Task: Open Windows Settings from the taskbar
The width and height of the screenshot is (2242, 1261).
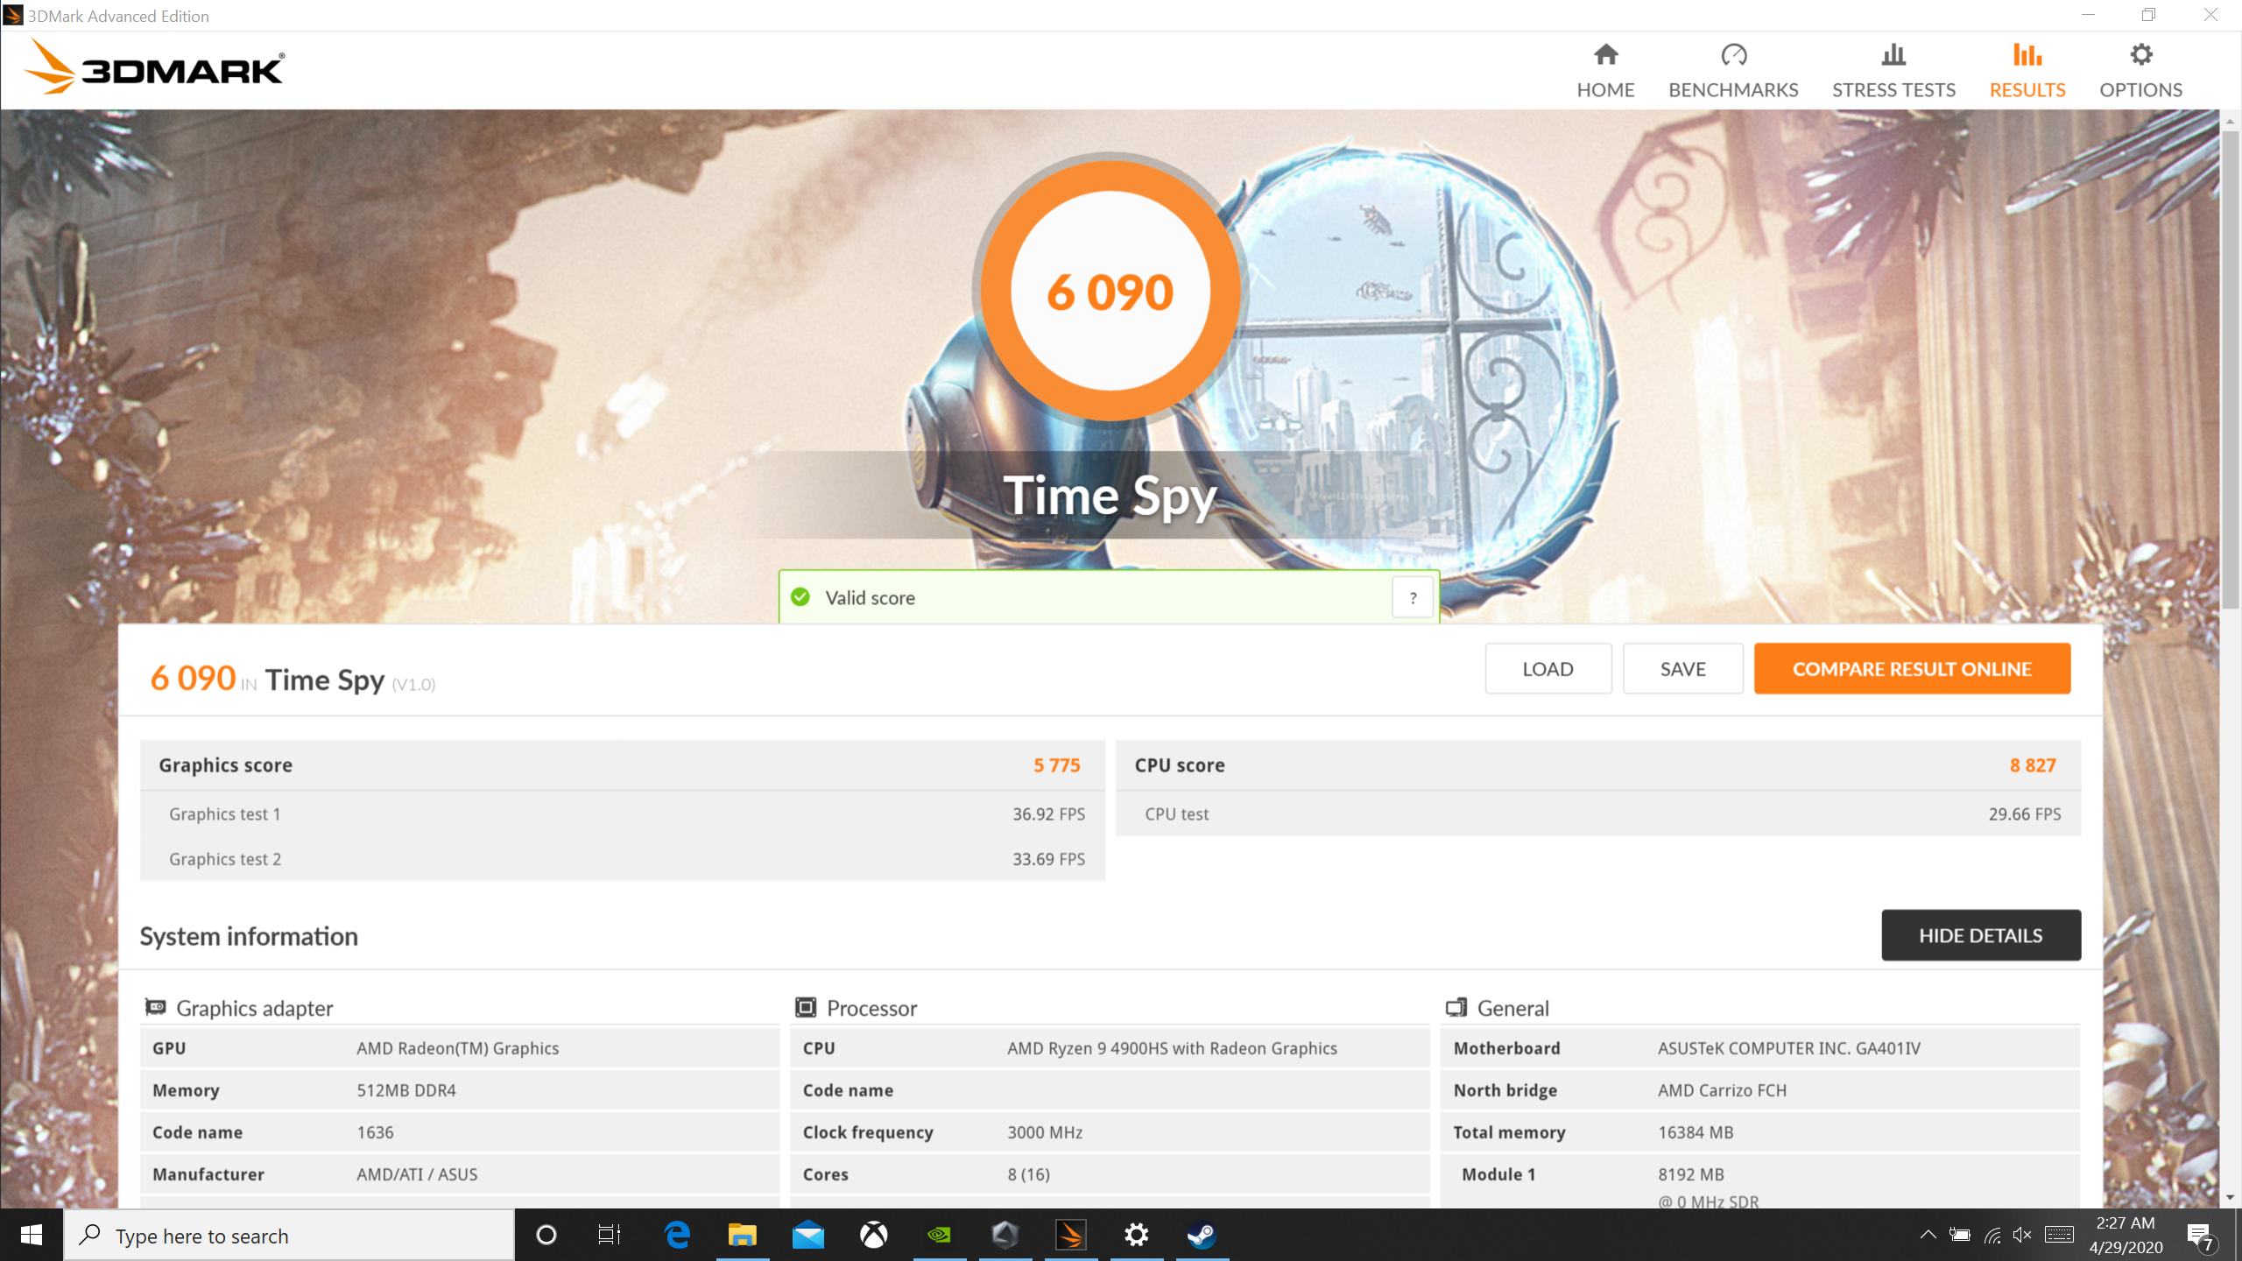Action: click(1136, 1235)
